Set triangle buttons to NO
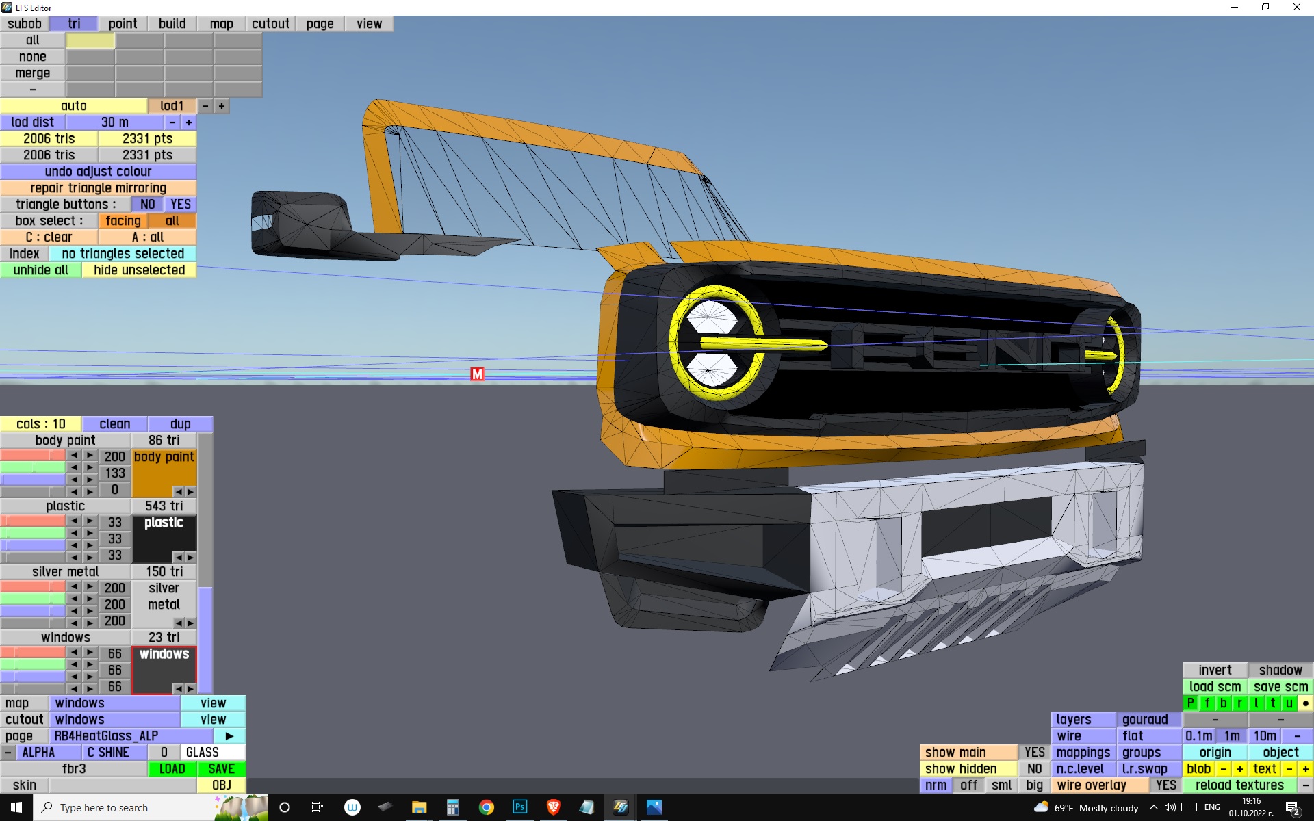 pyautogui.click(x=147, y=205)
